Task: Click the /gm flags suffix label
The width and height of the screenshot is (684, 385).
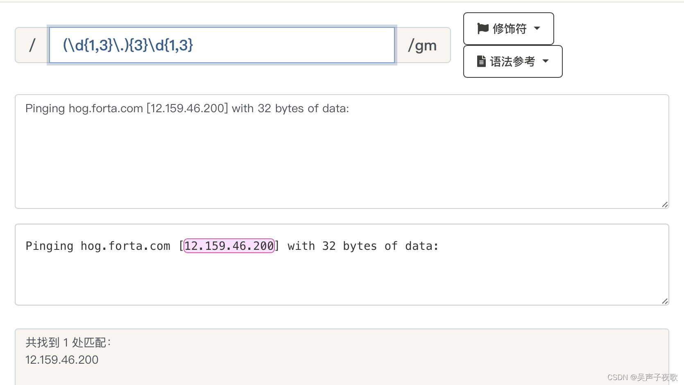Action: [423, 45]
